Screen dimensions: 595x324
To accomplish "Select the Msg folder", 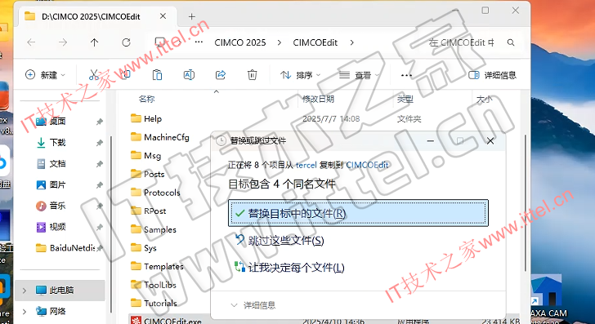I will [x=145, y=155].
